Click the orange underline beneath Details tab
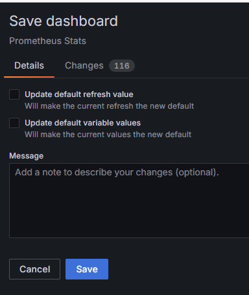249x295 pixels. point(29,77)
